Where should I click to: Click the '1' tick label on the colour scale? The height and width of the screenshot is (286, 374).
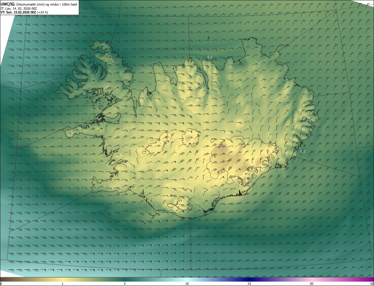pyautogui.click(x=63, y=284)
